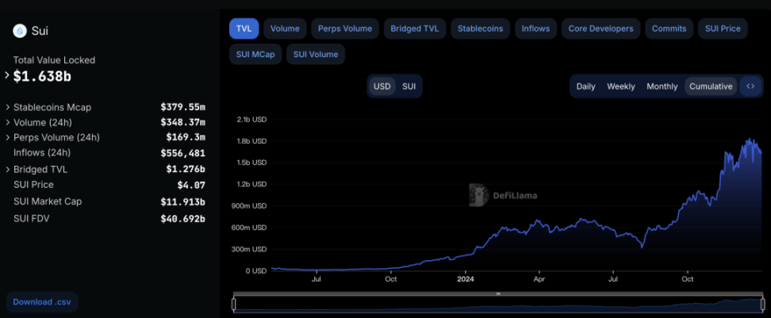Click the left handle of range slider
The height and width of the screenshot is (318, 771).
pyautogui.click(x=233, y=305)
